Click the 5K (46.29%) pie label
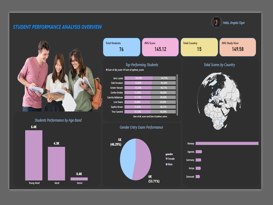The image size is (273, 205). pyautogui.click(x=116, y=142)
